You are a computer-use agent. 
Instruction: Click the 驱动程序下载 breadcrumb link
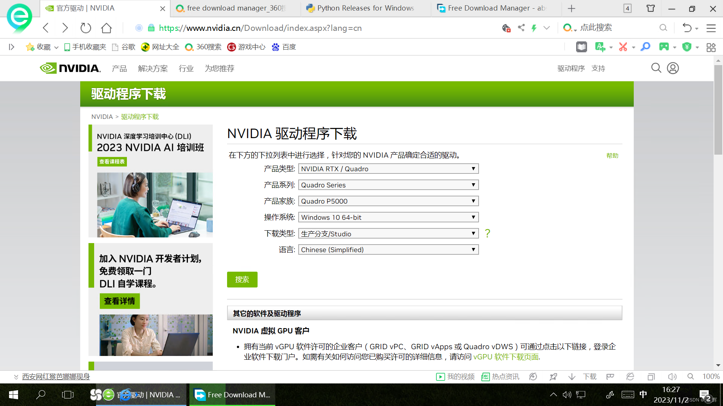point(140,117)
